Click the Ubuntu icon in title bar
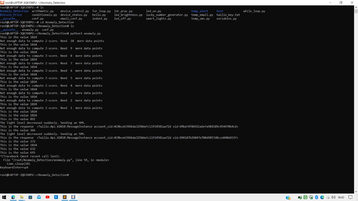 2,3
